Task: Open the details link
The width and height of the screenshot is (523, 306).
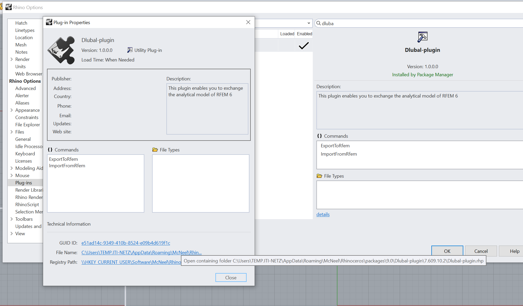Action: [323, 214]
